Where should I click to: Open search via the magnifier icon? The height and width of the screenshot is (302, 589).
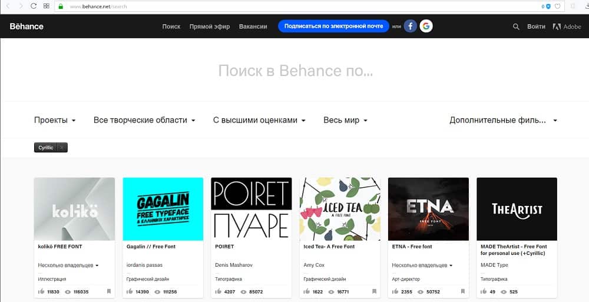(x=516, y=26)
